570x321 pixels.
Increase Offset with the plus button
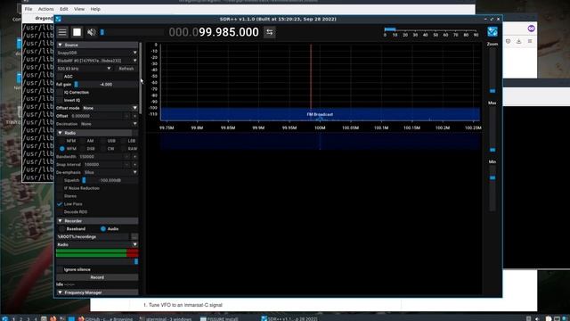[x=134, y=116]
